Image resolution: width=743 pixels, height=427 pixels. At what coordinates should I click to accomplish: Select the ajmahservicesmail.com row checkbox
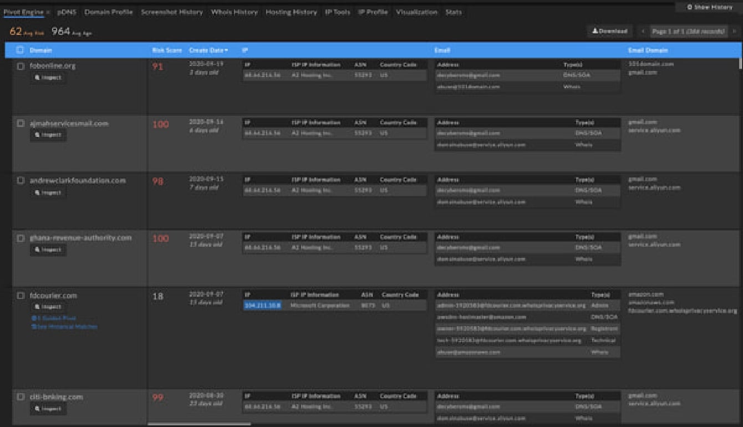tap(20, 123)
